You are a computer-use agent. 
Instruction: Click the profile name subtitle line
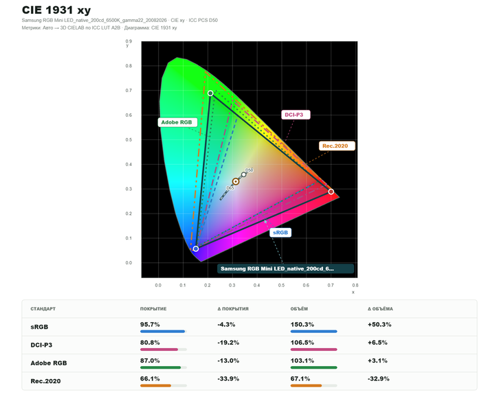(x=120, y=21)
